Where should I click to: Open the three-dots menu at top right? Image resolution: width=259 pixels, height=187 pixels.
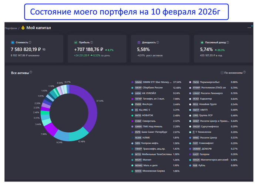click(x=249, y=28)
